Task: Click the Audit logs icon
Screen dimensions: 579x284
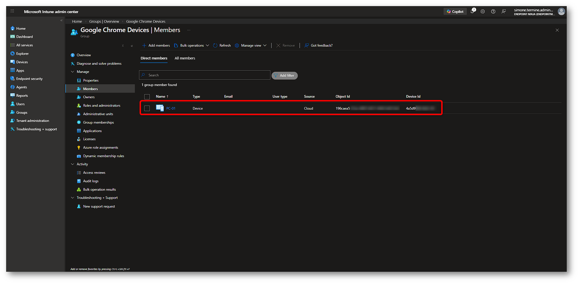Action: coord(79,181)
